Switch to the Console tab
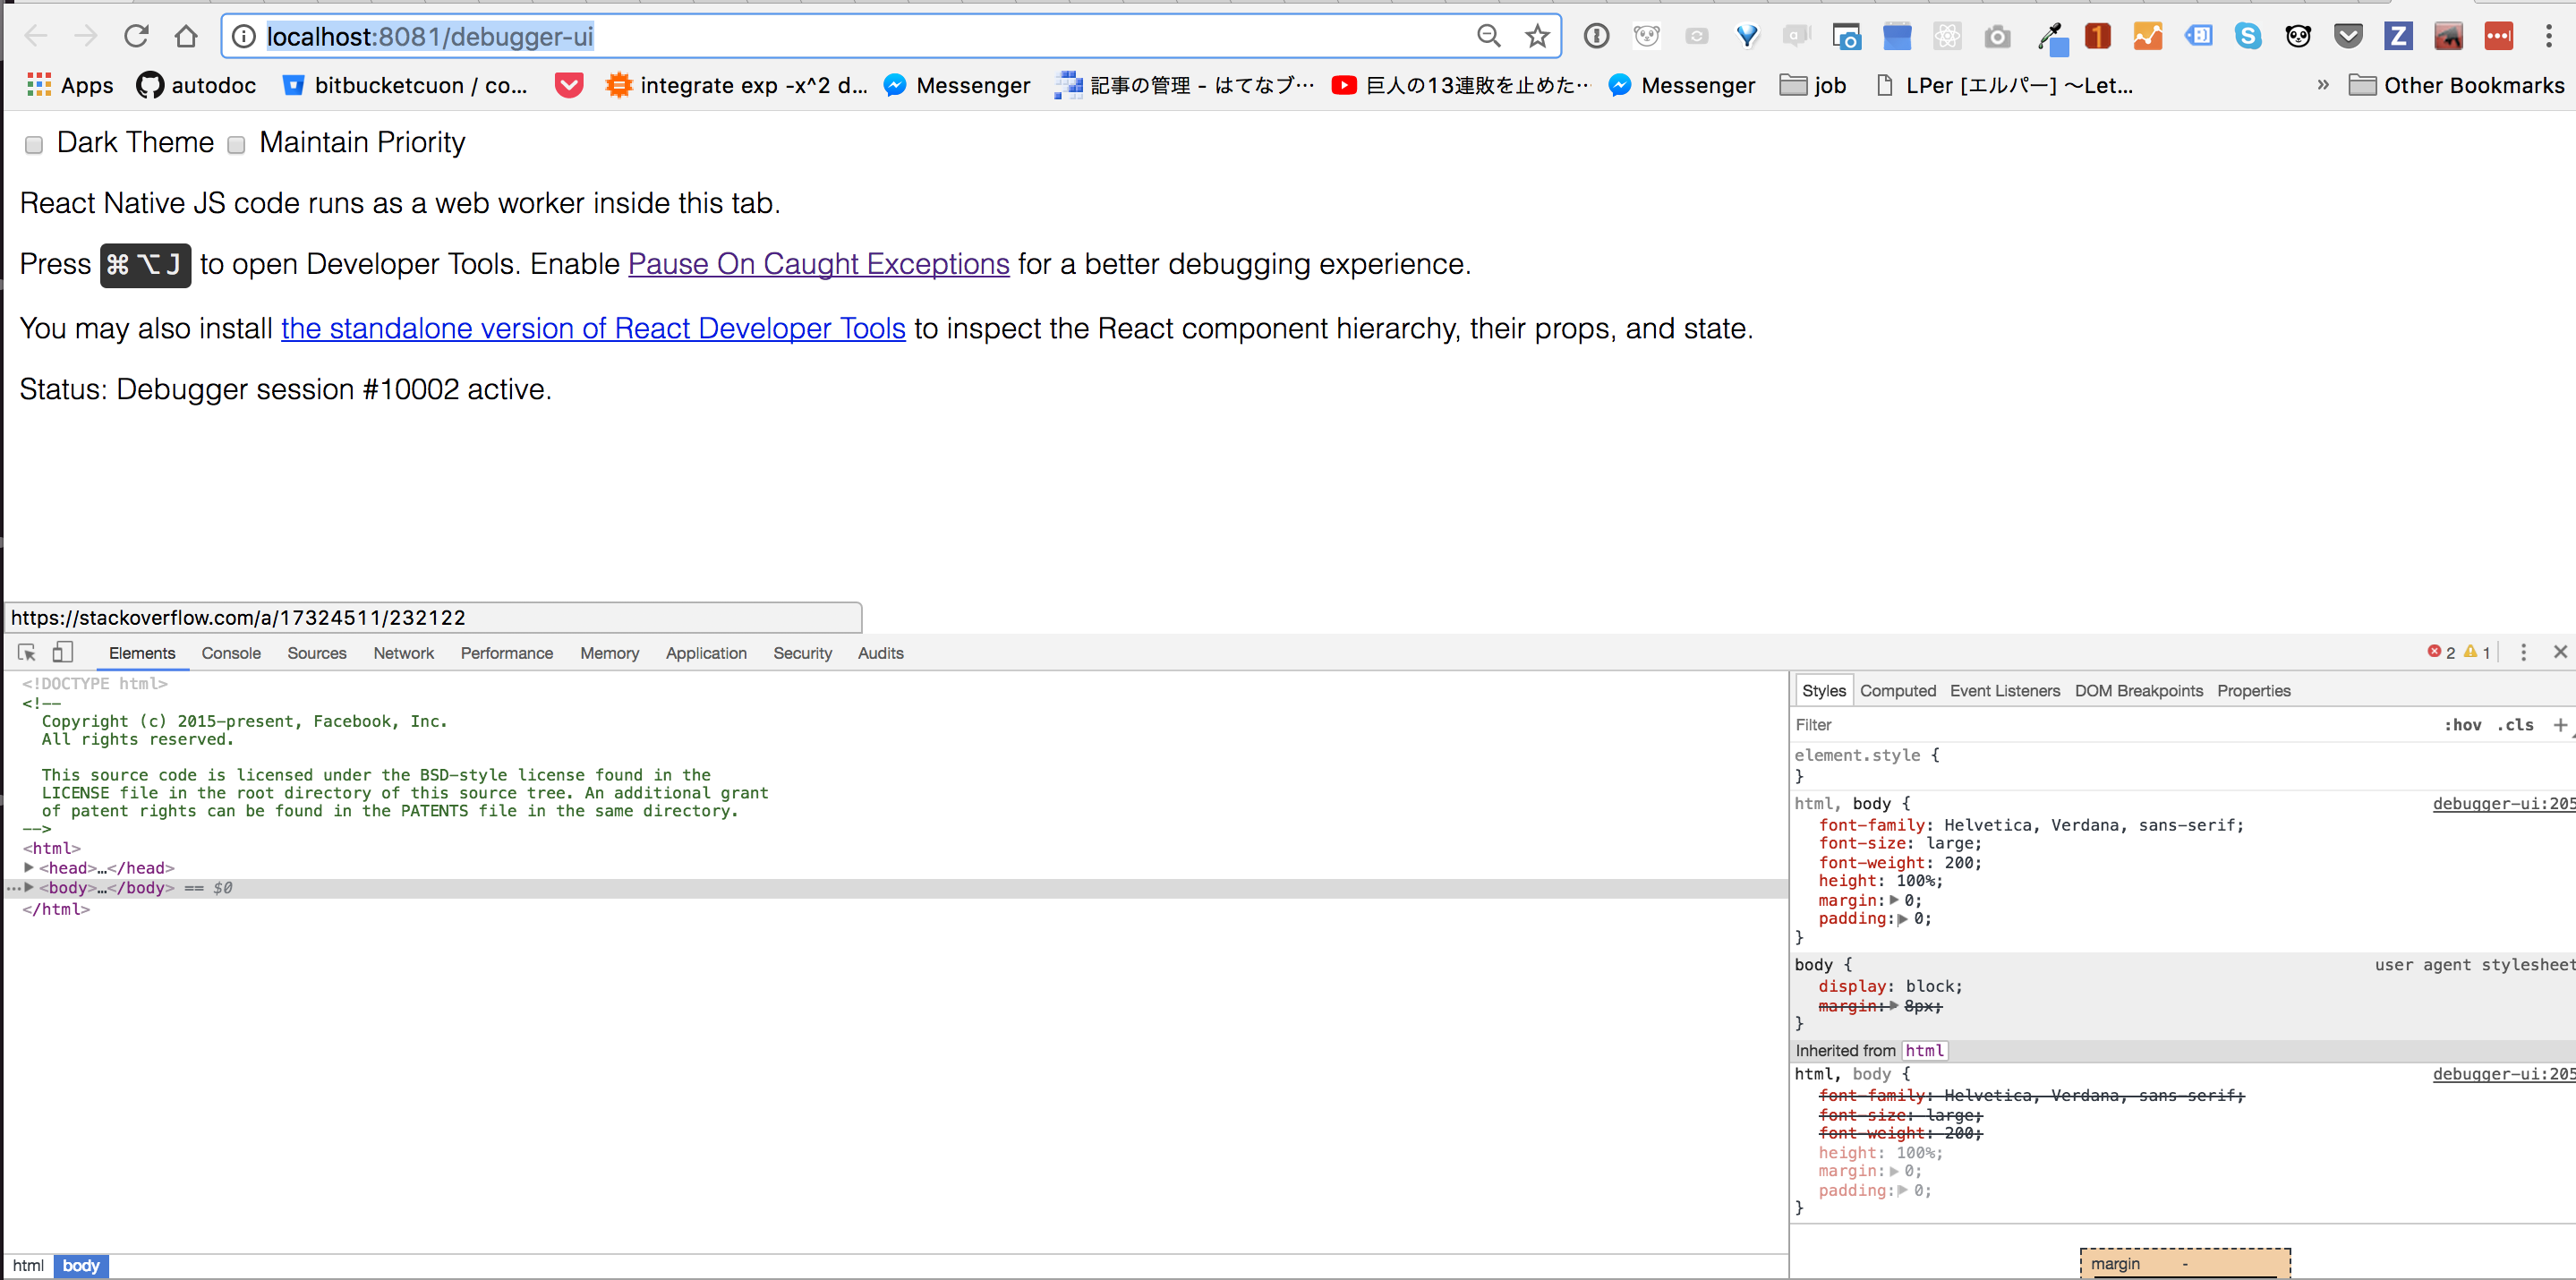The image size is (2576, 1280). pos(231,653)
